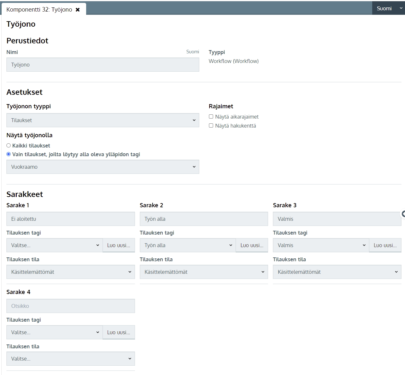The image size is (405, 375).
Task: Open Sarake 4 Tilauksen tagi dropdown
Action: point(55,332)
